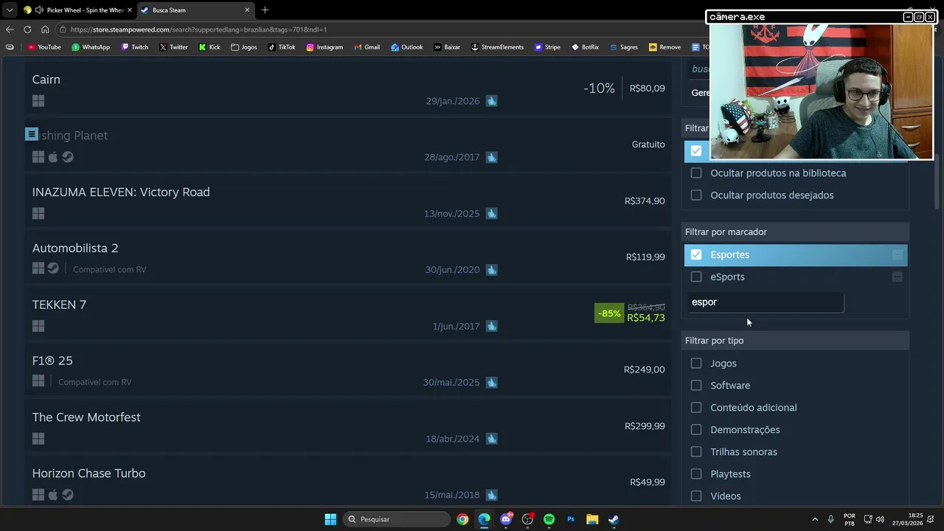The image size is (944, 531).
Task: Open a new browser tab with plus icon
Action: [265, 10]
